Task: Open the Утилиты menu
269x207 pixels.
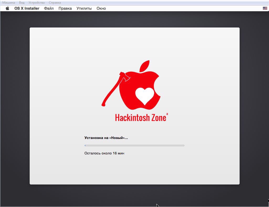Action: coord(84,8)
